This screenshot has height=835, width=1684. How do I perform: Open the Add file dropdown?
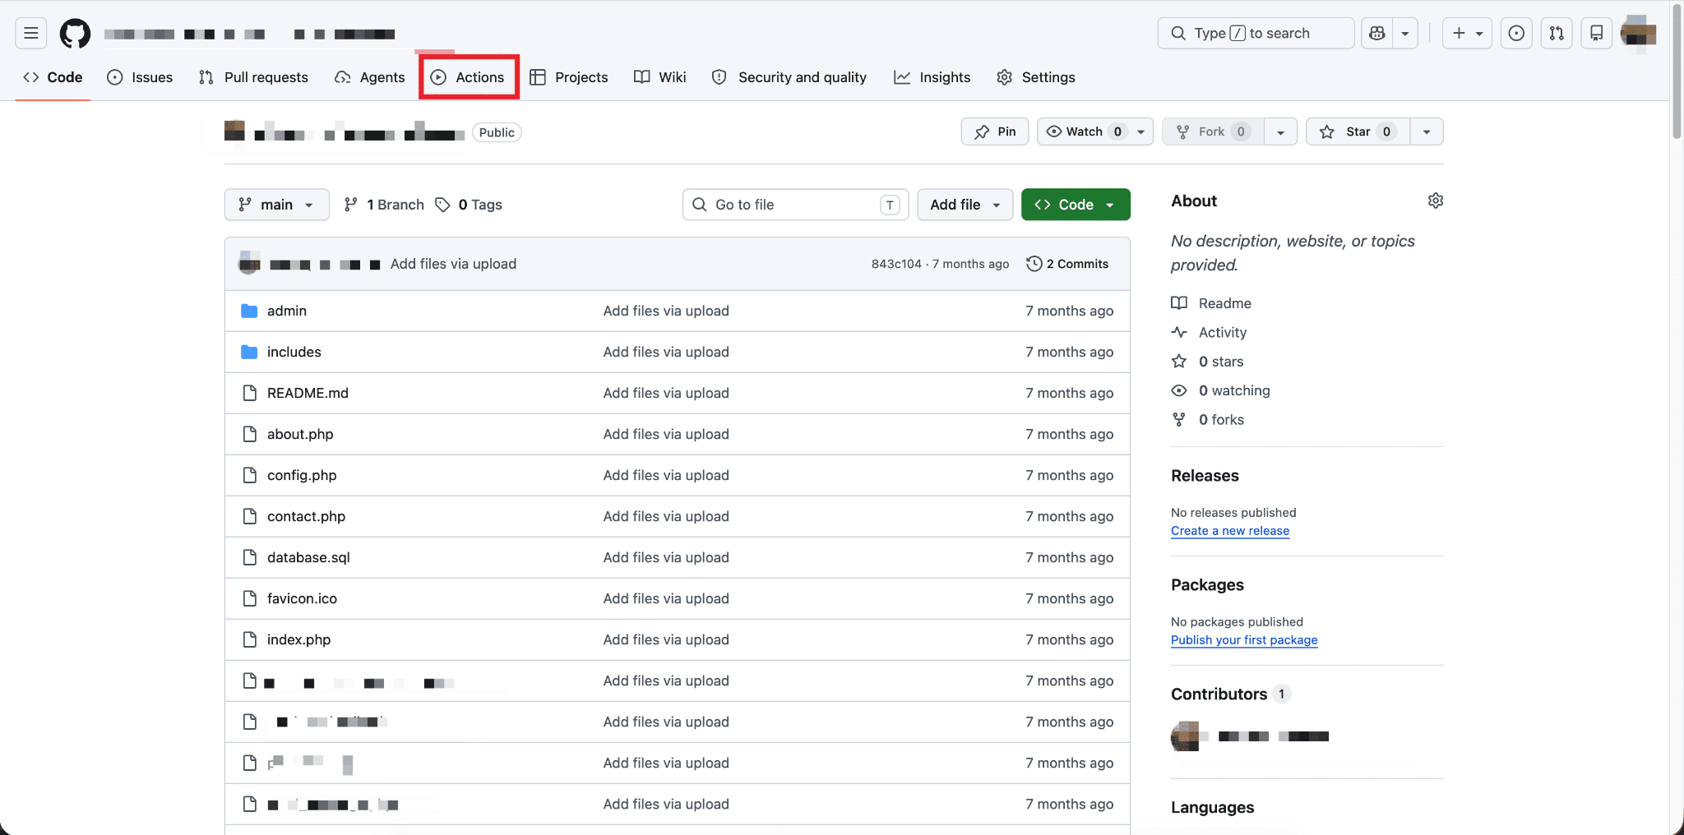[x=965, y=205]
